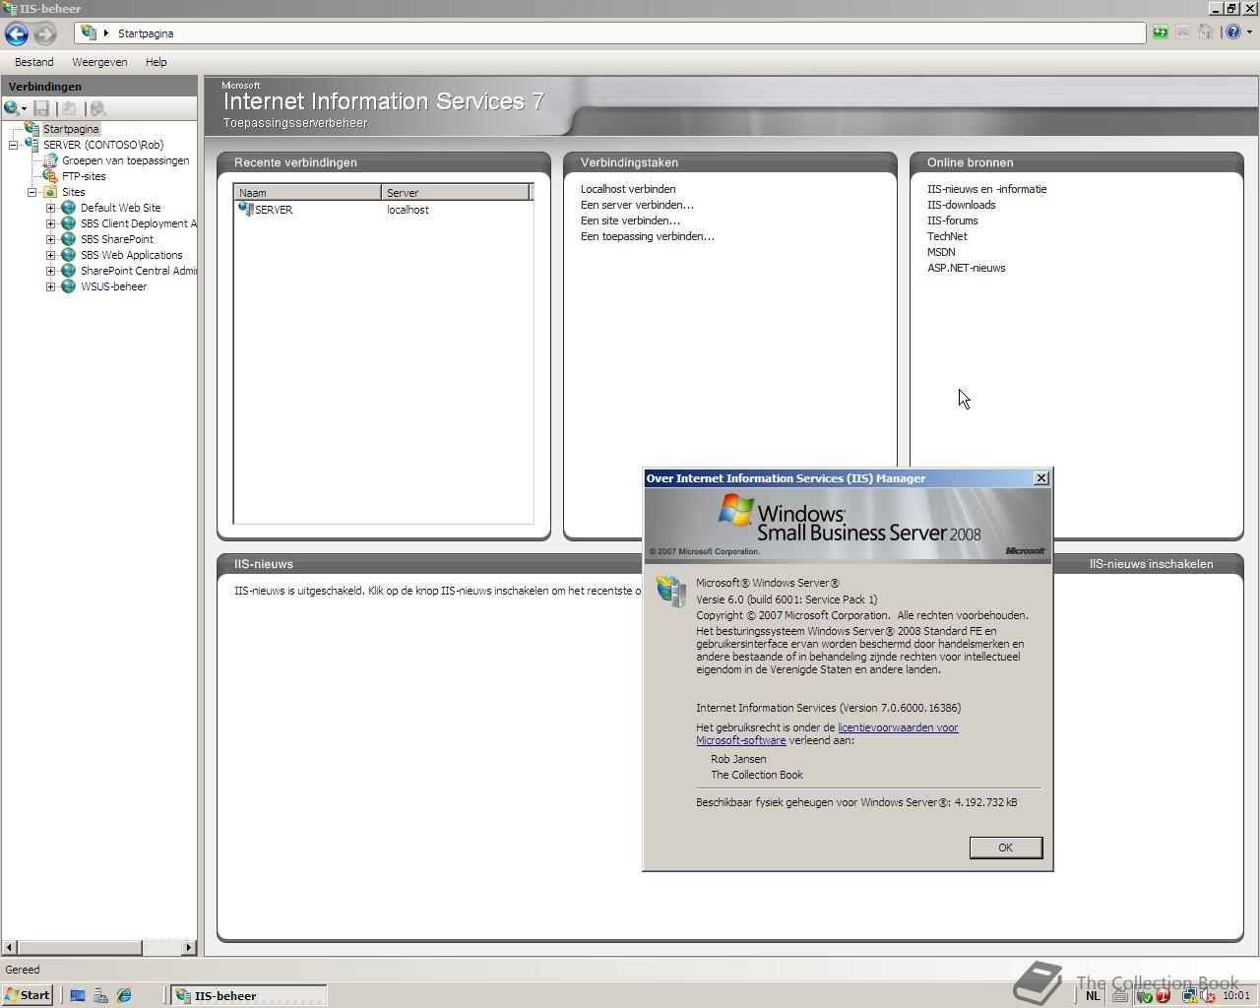The width and height of the screenshot is (1260, 1008).
Task: Open the dropdown arrow next to Help icon
Action: point(1249,32)
